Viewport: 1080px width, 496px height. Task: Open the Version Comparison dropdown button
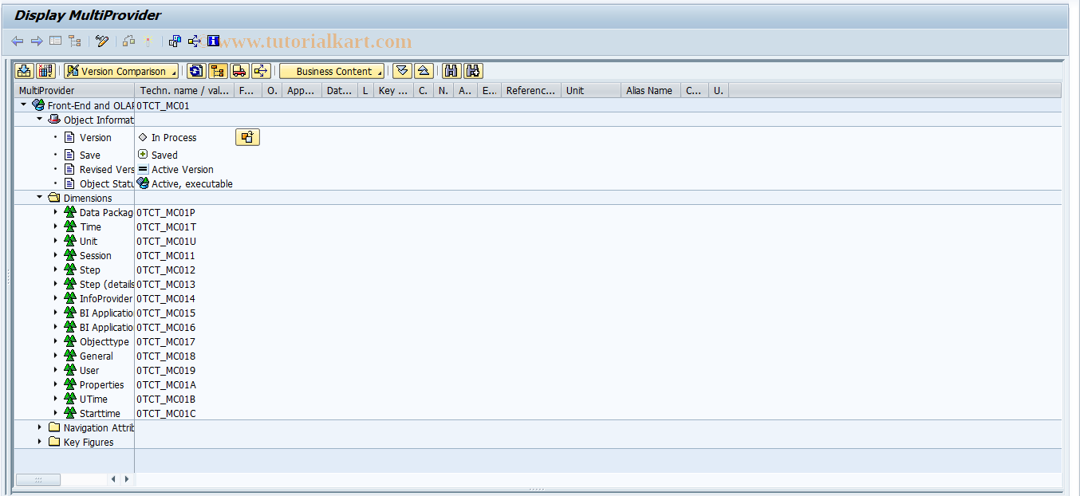click(122, 71)
